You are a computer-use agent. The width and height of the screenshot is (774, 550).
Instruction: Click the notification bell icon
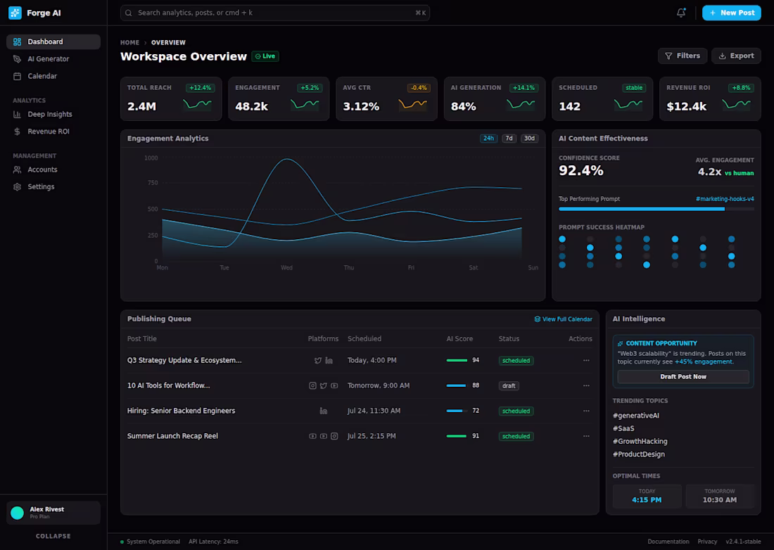(680, 12)
